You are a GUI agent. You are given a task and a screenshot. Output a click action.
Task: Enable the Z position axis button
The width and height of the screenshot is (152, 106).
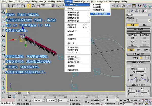click(147, 58)
